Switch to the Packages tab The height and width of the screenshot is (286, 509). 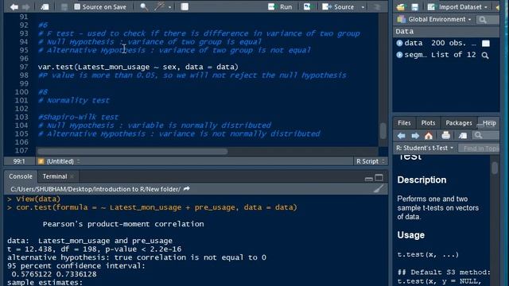coord(459,123)
